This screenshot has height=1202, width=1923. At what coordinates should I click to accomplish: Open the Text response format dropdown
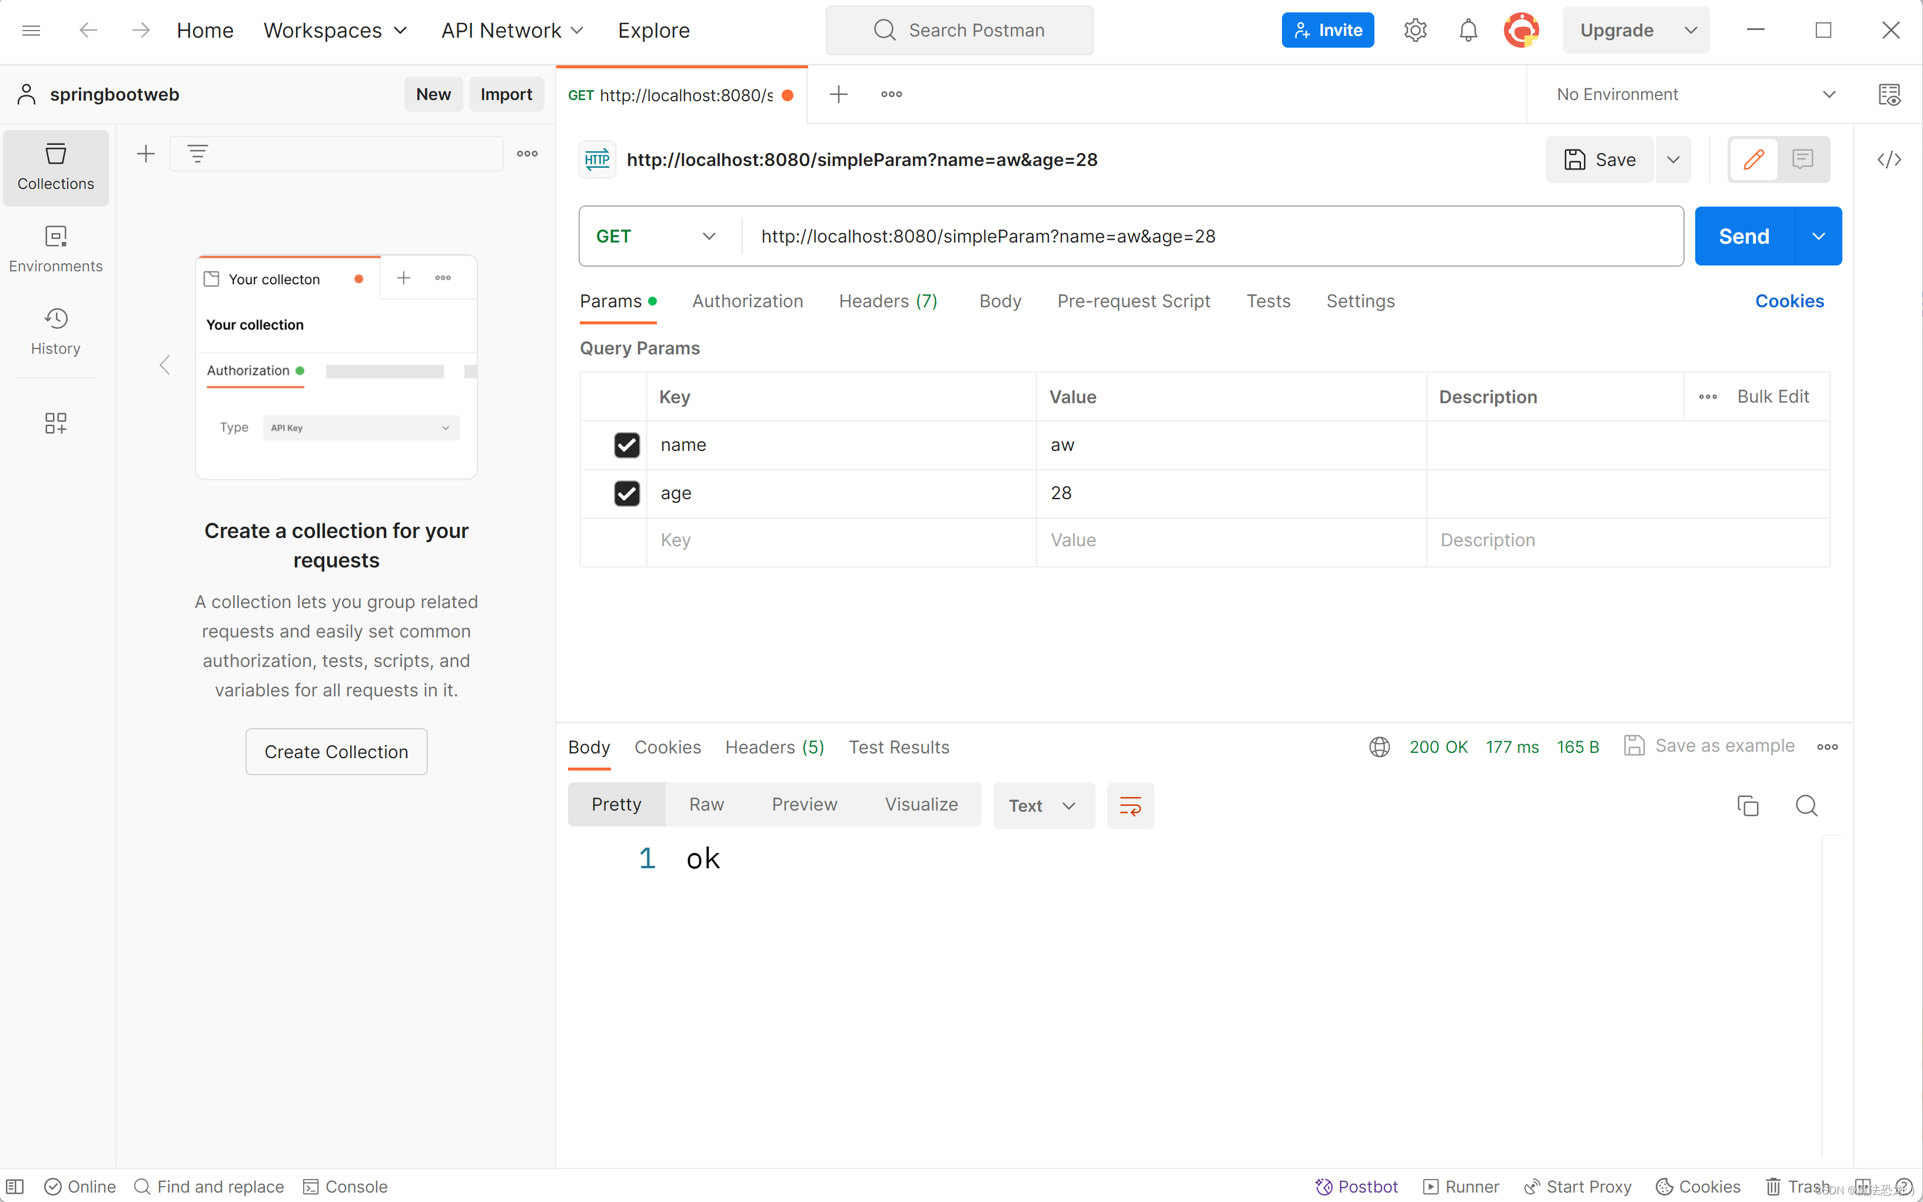[x=1042, y=805]
